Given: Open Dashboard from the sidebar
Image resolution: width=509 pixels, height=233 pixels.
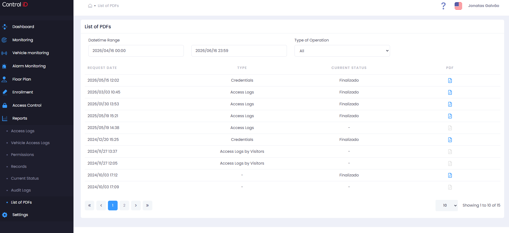Looking at the screenshot, I should pos(23,27).
